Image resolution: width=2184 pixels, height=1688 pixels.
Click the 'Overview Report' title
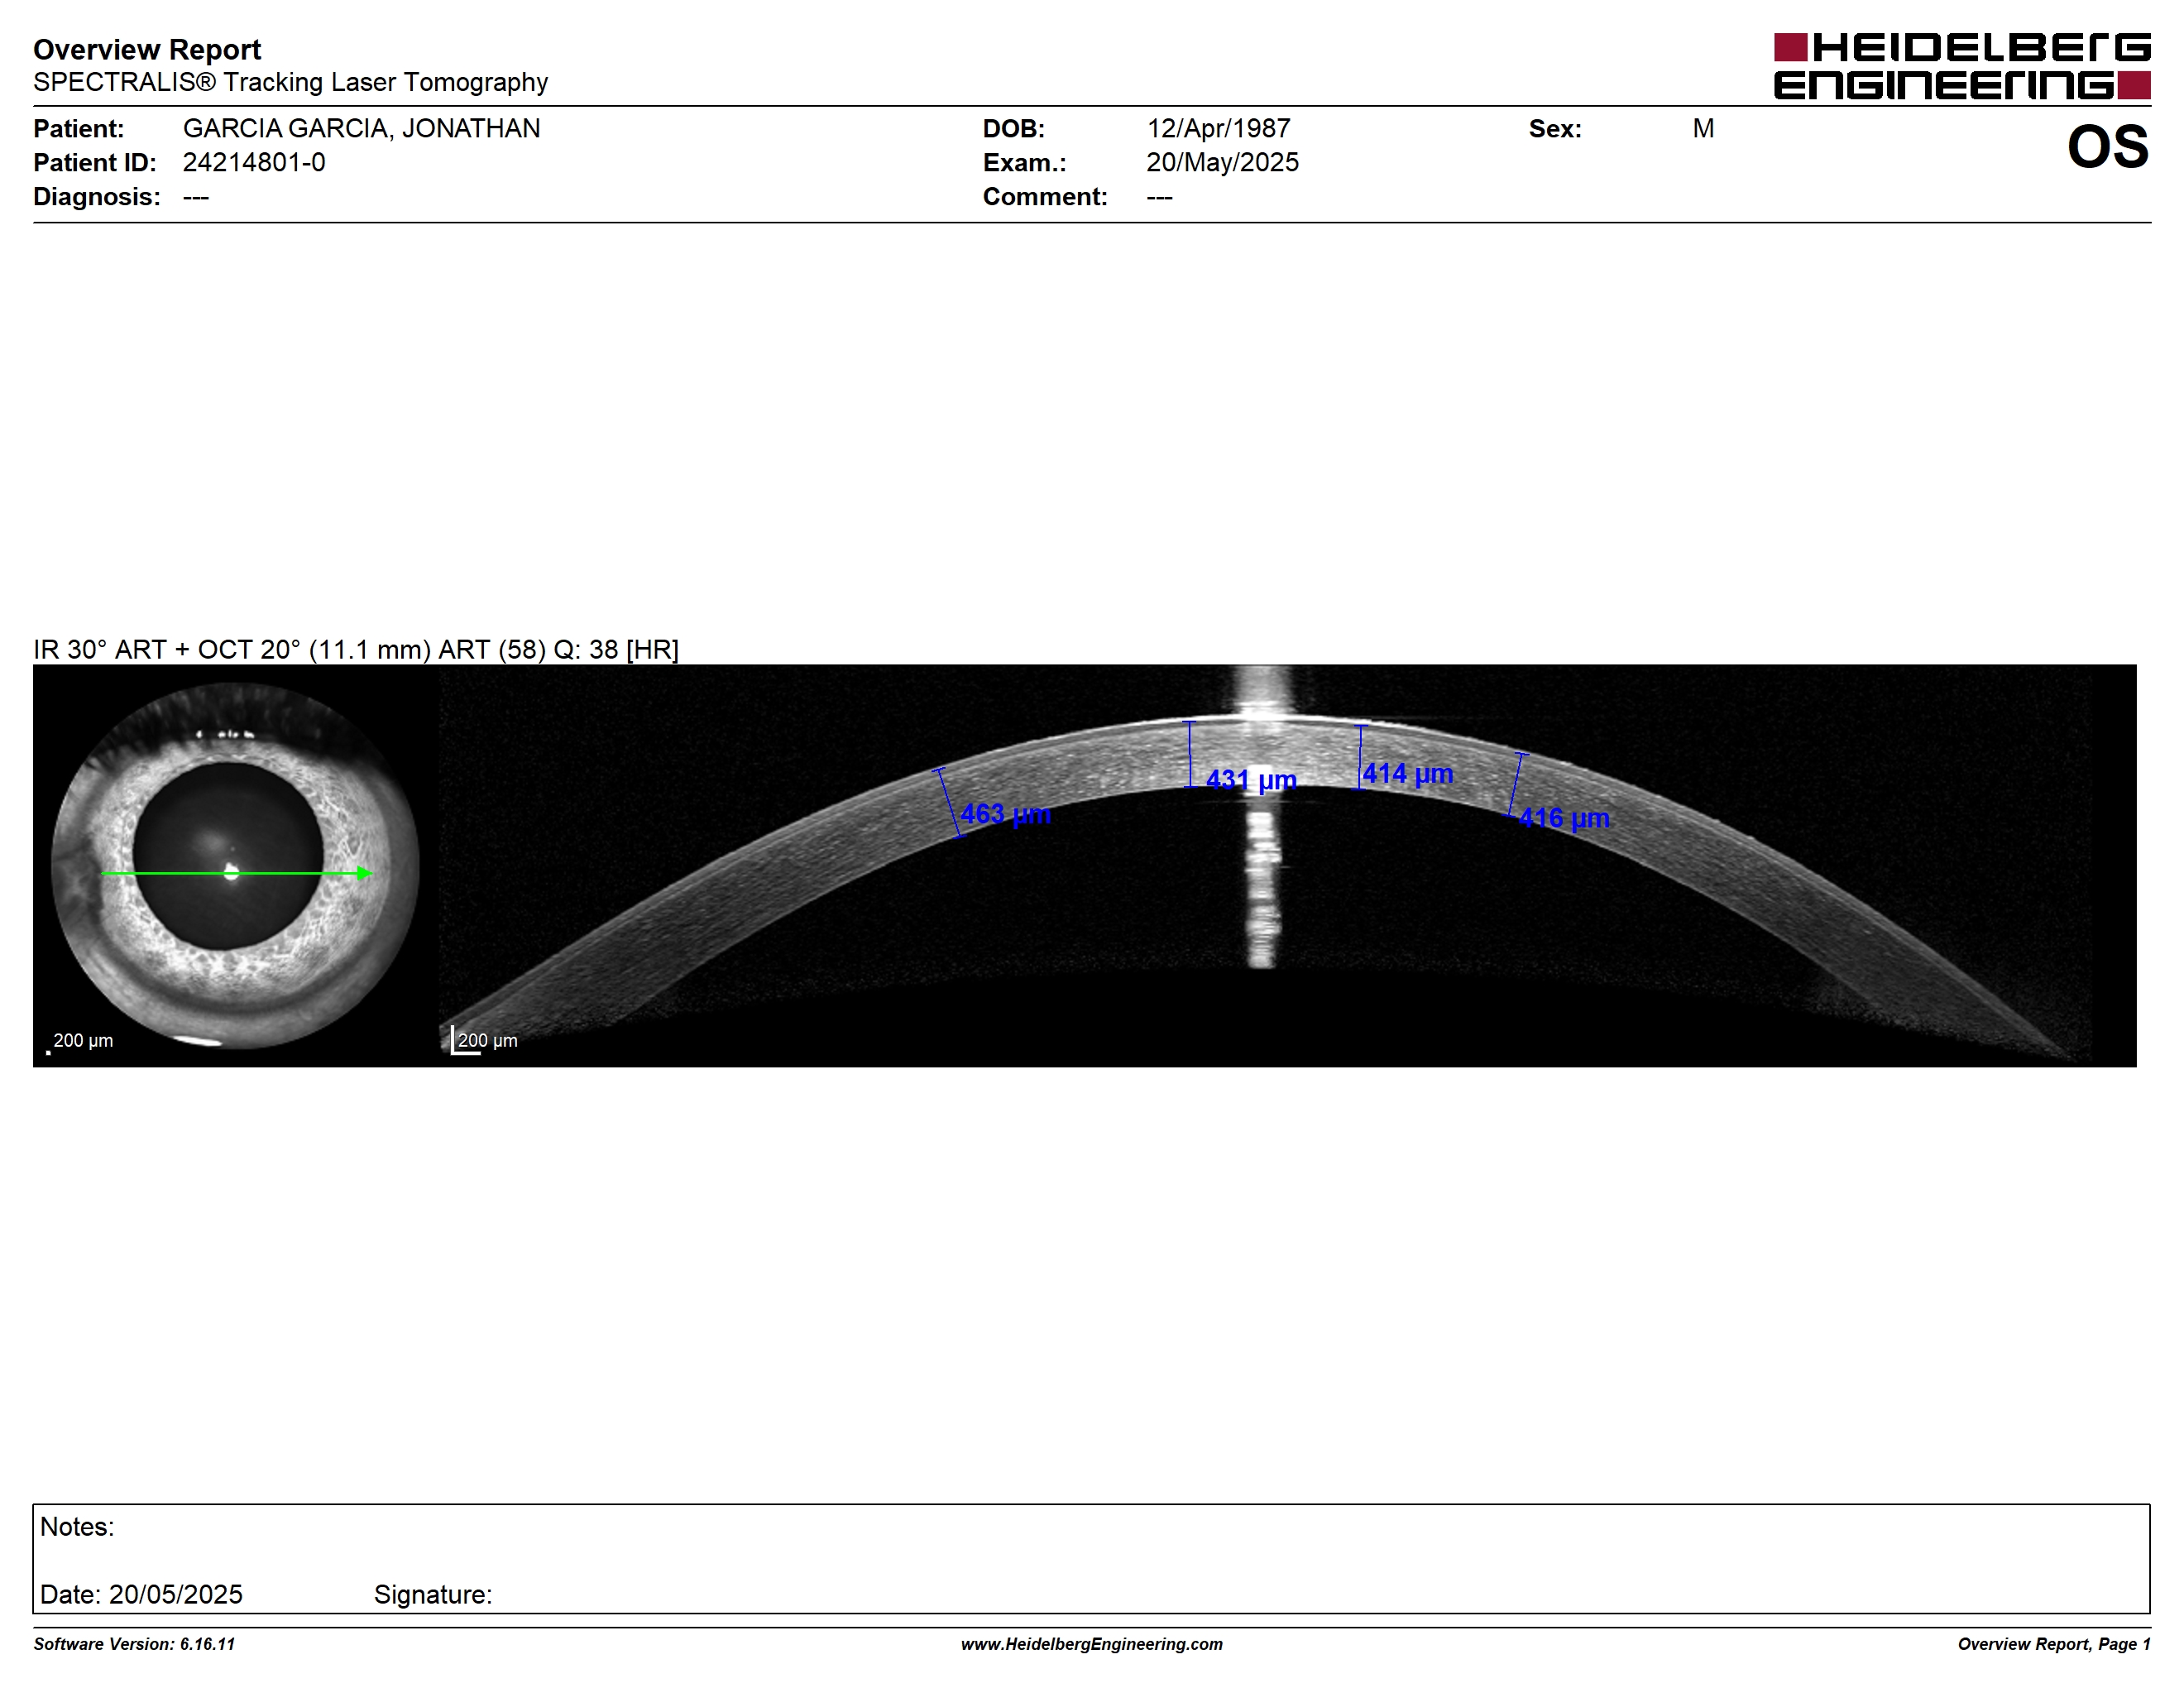(x=147, y=49)
